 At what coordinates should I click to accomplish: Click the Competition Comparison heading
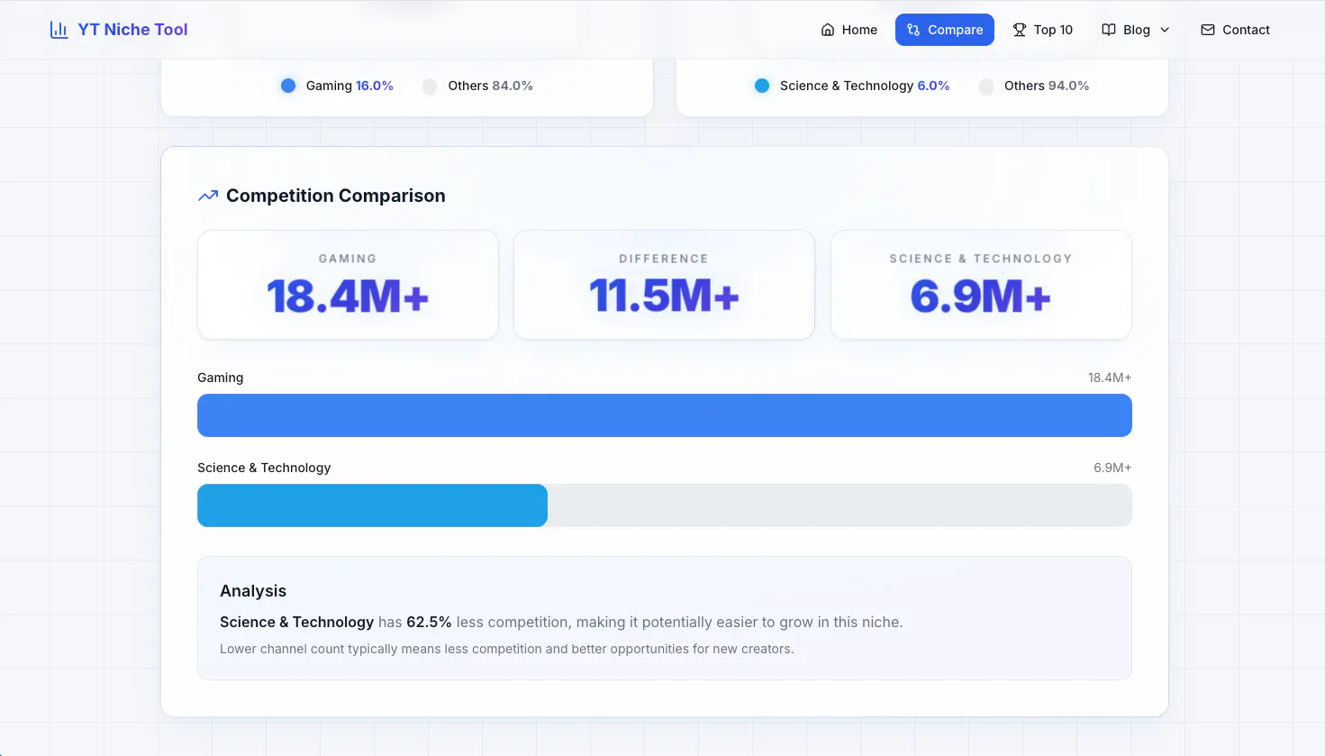(x=336, y=196)
